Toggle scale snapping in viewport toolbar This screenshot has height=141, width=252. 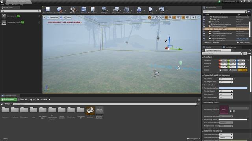pyautogui.click(x=183, y=17)
